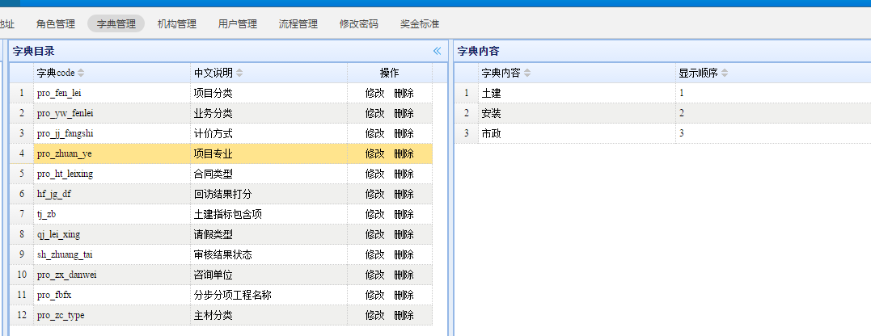Viewport: 871px width, 336px height.
Task: Open the 角色管理 tab
Action: (x=56, y=24)
